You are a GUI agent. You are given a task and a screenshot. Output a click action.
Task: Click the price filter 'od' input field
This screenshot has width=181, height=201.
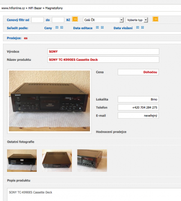pyautogui.click(x=37, y=20)
